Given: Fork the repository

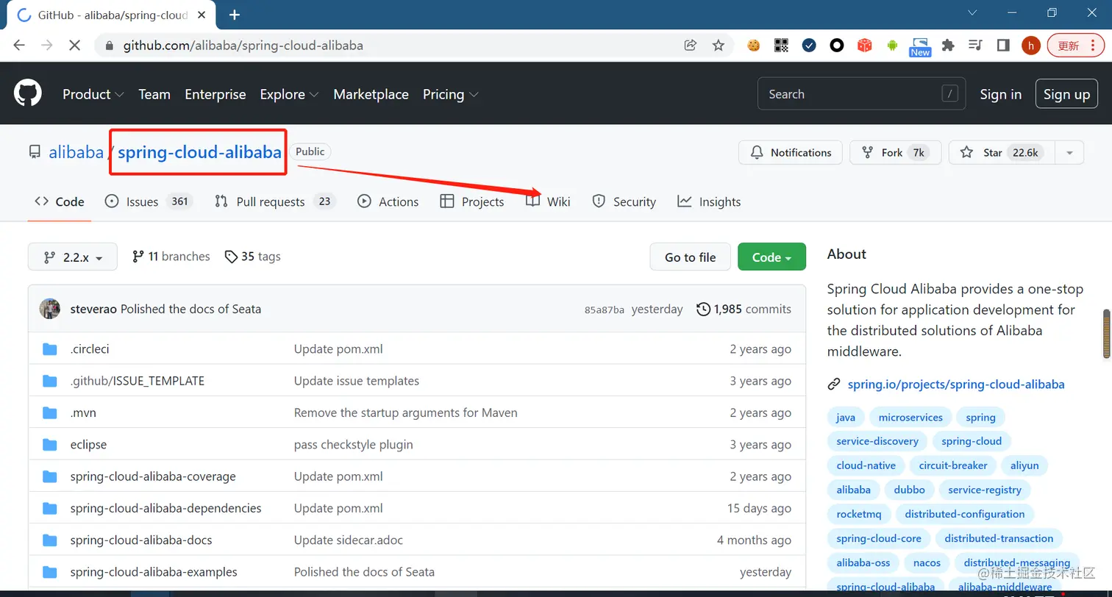Looking at the screenshot, I should [x=896, y=152].
